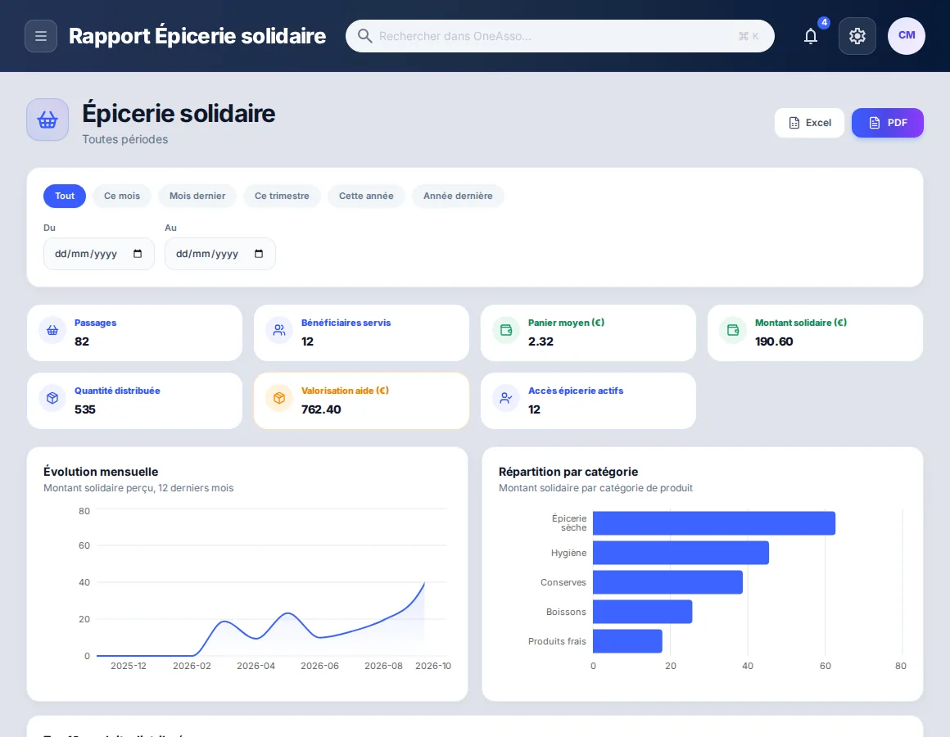Open the hamburger sidebar menu
This screenshot has height=737, width=950.
(41, 36)
